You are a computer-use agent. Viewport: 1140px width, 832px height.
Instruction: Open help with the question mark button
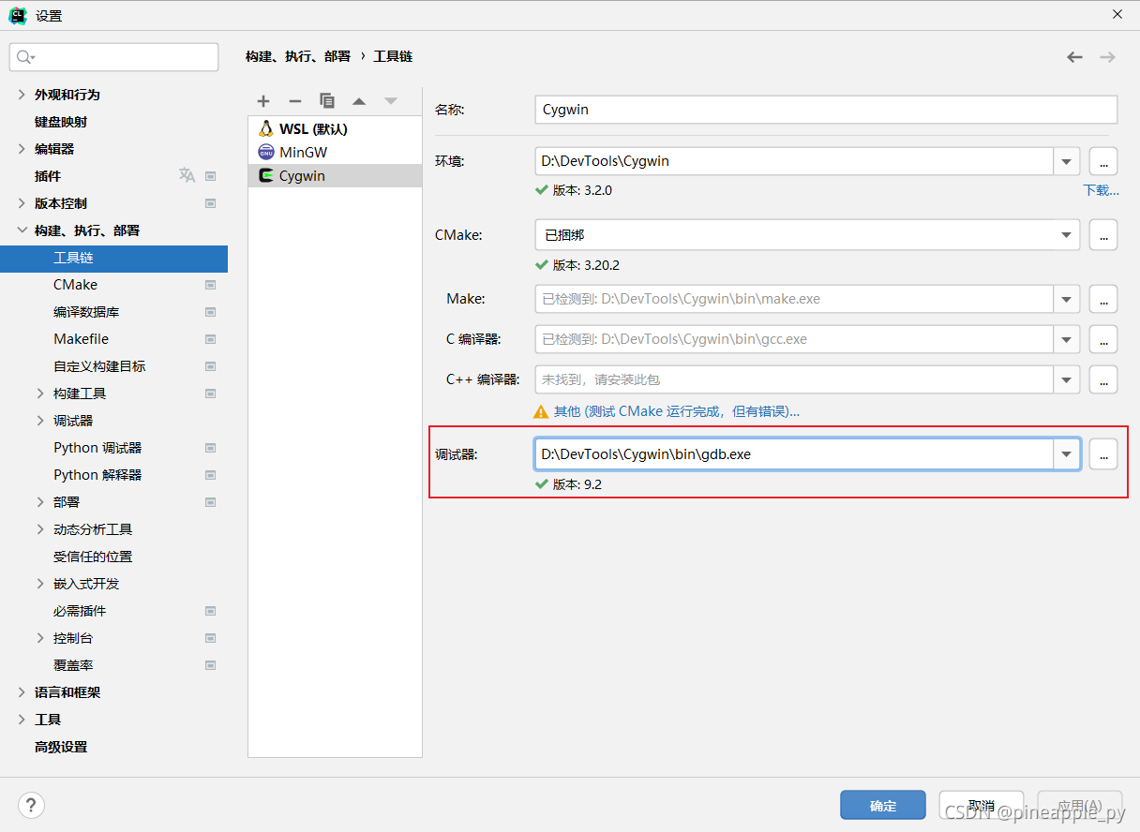coord(31,805)
